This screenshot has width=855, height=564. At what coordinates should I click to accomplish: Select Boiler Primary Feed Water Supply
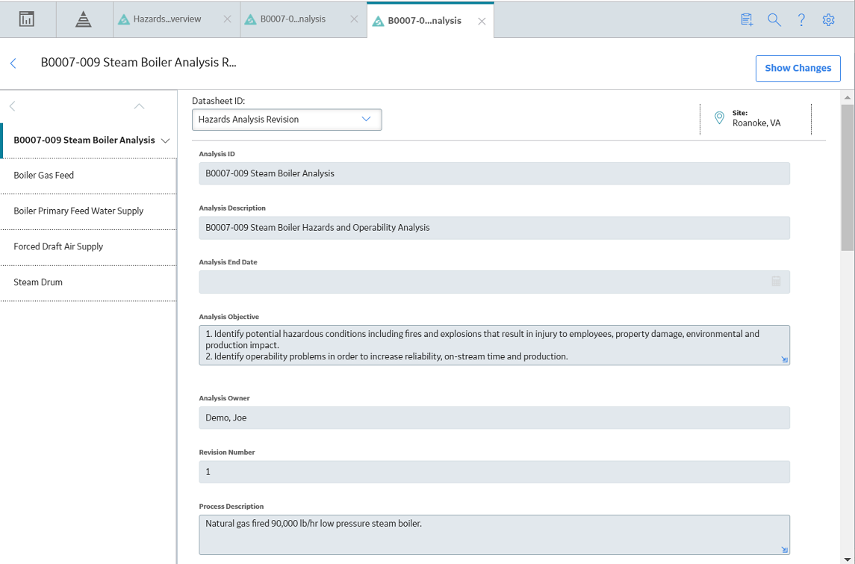point(88,211)
